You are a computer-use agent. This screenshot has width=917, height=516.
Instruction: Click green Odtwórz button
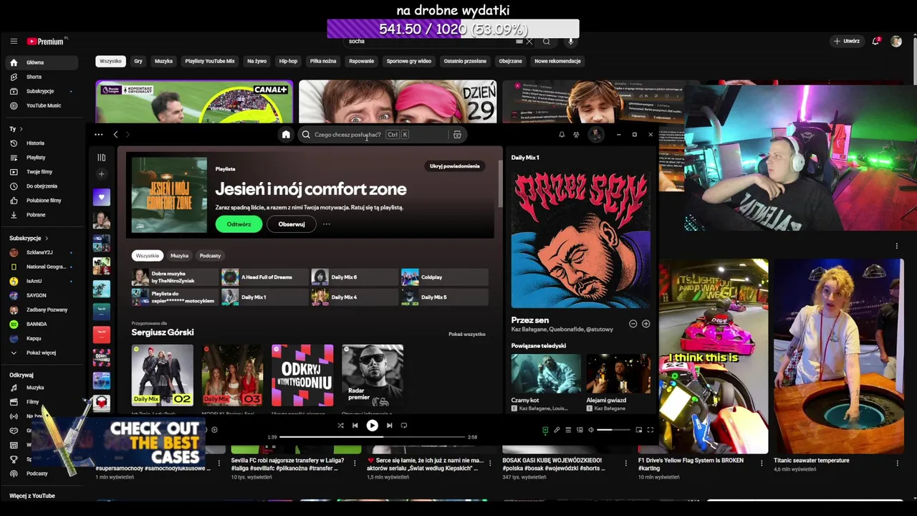(x=239, y=224)
